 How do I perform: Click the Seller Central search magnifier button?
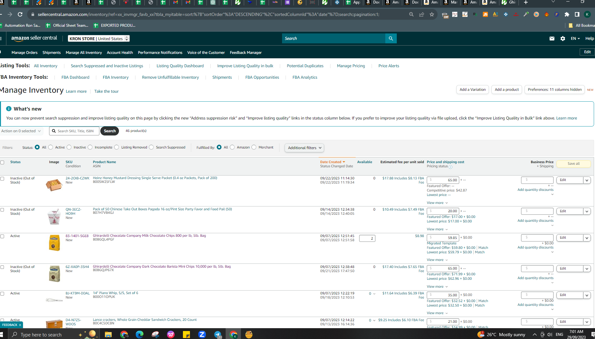[391, 39]
